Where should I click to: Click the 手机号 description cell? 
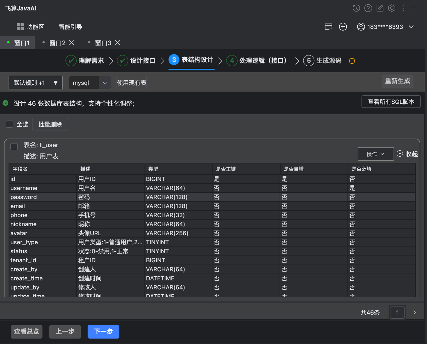[110, 215]
